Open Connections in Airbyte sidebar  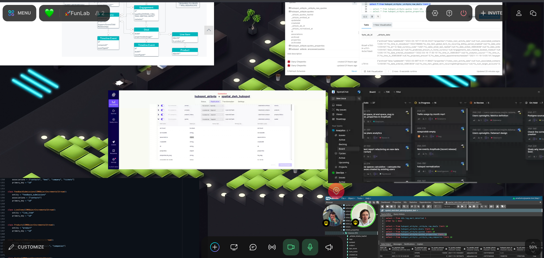[x=113, y=103]
